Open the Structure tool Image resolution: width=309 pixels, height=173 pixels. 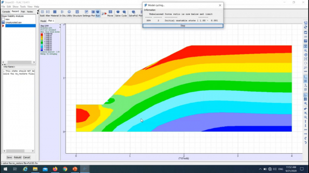77,14
